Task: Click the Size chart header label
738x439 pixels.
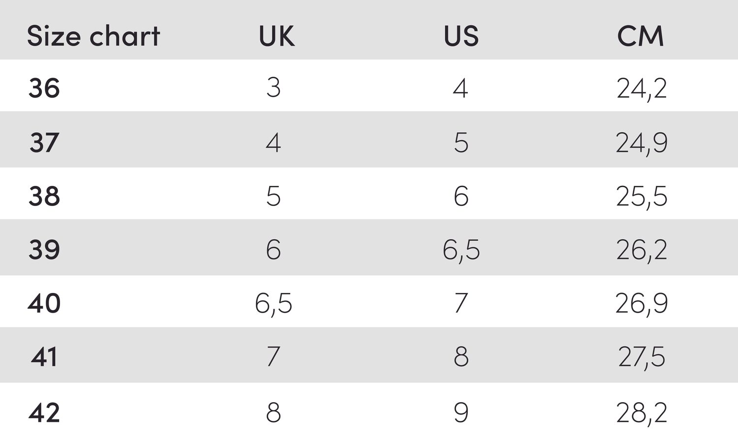Action: pyautogui.click(x=93, y=36)
